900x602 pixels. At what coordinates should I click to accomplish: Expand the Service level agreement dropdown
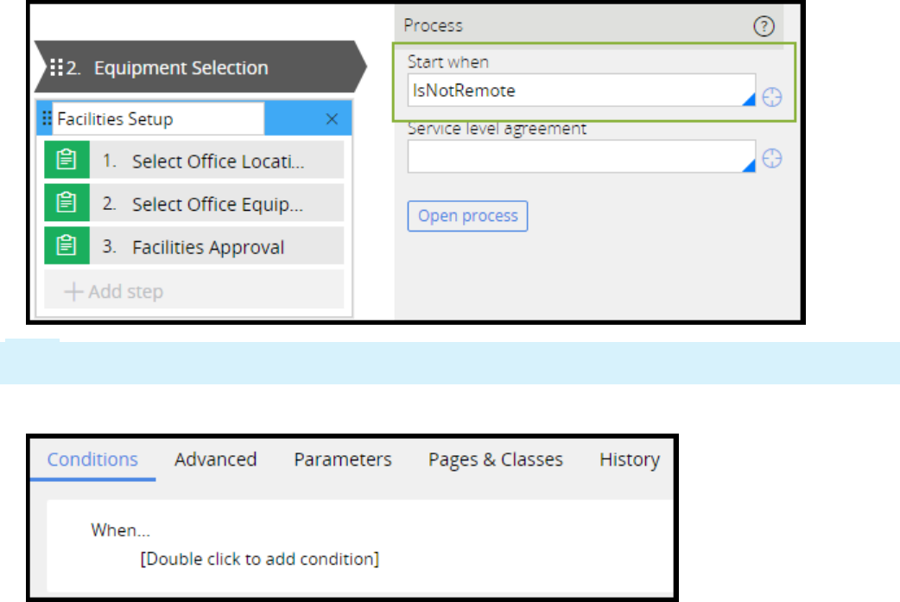click(x=749, y=164)
